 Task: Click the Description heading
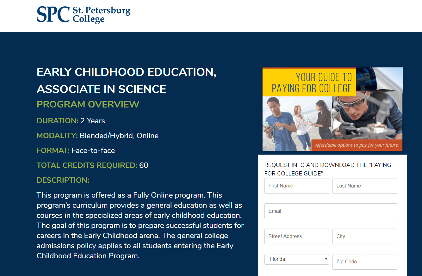63,180
